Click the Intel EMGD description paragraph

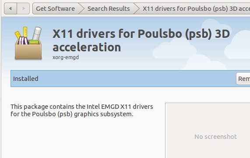pyautogui.click(x=82, y=110)
